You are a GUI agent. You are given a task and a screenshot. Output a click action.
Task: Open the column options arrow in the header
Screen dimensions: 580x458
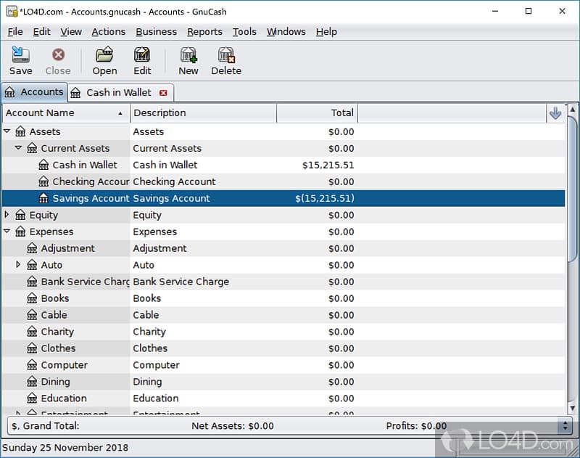(x=555, y=113)
